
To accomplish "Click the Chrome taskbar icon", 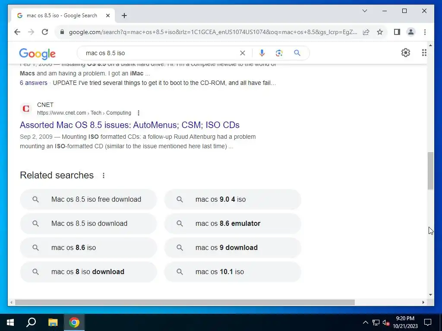I will point(74,322).
